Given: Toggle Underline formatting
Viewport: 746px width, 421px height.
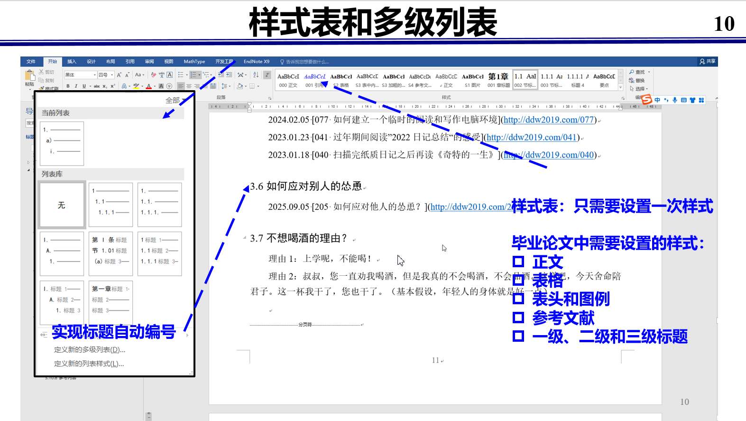Looking at the screenshot, I should (x=84, y=86).
